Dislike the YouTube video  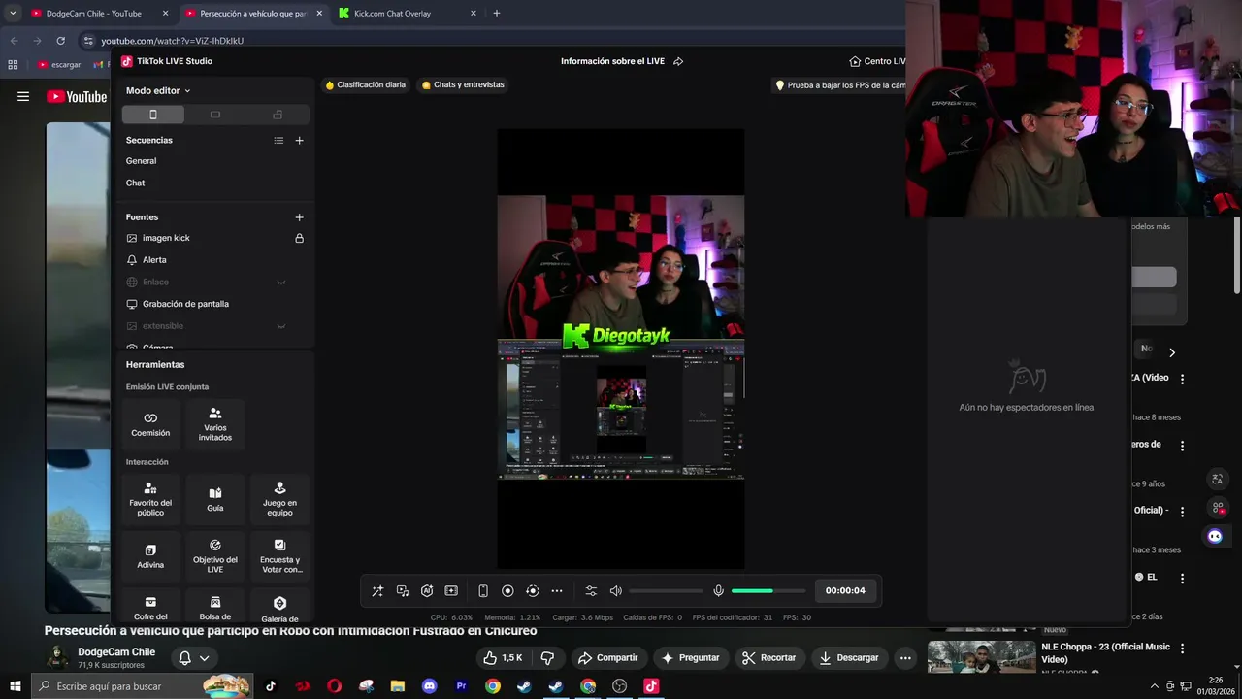pos(547,657)
